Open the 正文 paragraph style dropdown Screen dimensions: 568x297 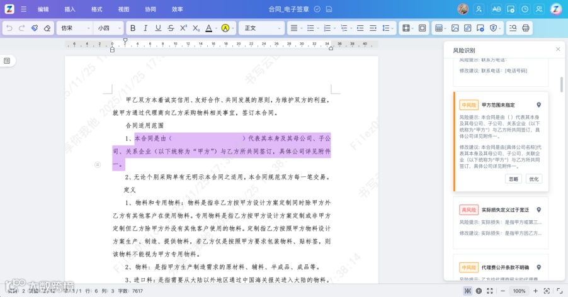click(x=261, y=28)
